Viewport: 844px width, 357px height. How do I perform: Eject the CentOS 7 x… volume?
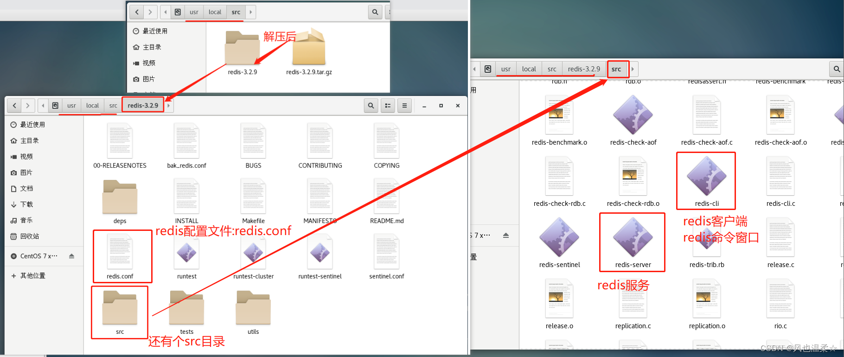pos(71,256)
